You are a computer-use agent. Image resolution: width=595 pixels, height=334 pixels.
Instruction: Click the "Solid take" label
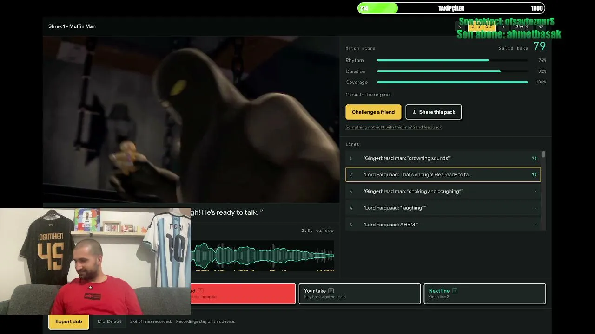point(514,48)
